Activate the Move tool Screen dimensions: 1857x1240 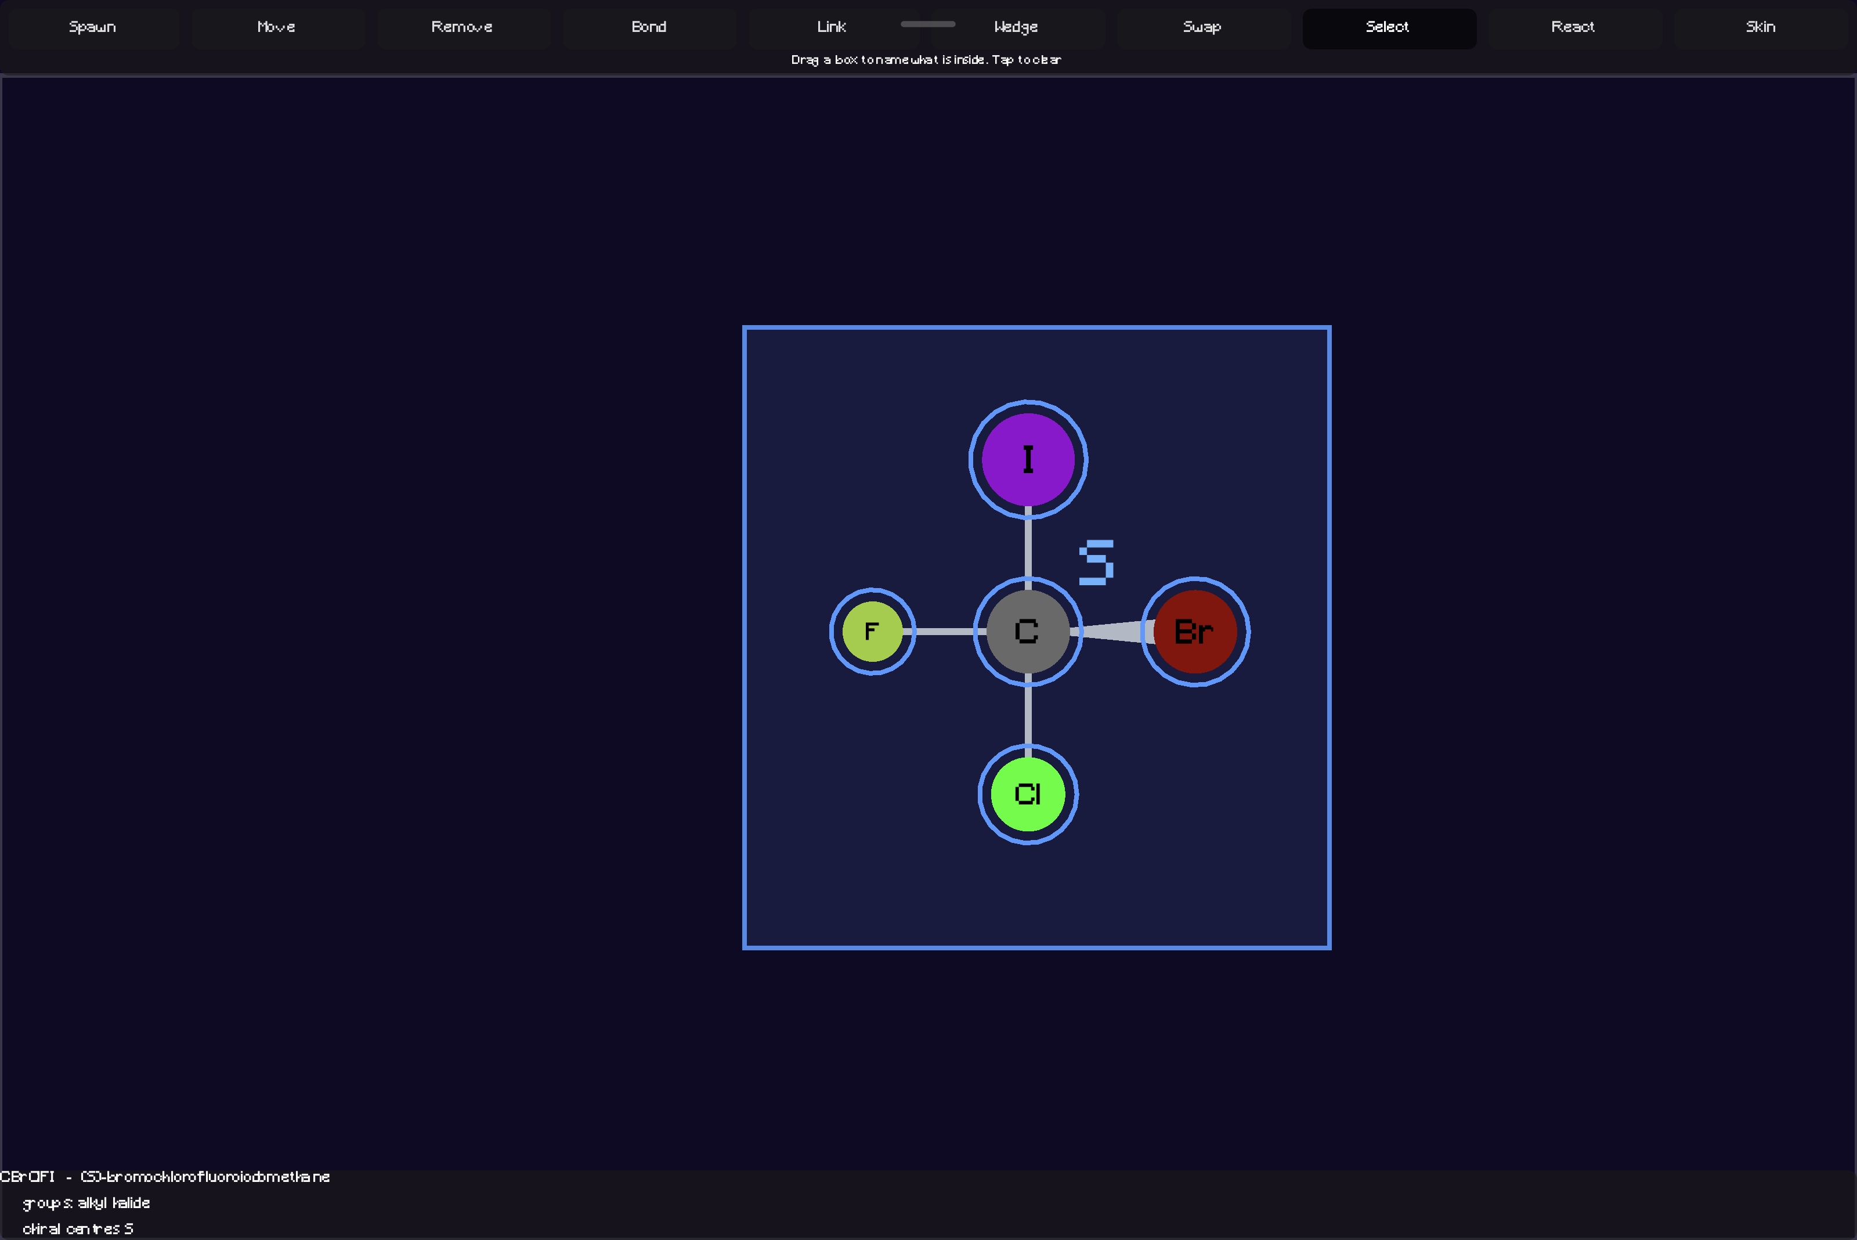tap(277, 28)
